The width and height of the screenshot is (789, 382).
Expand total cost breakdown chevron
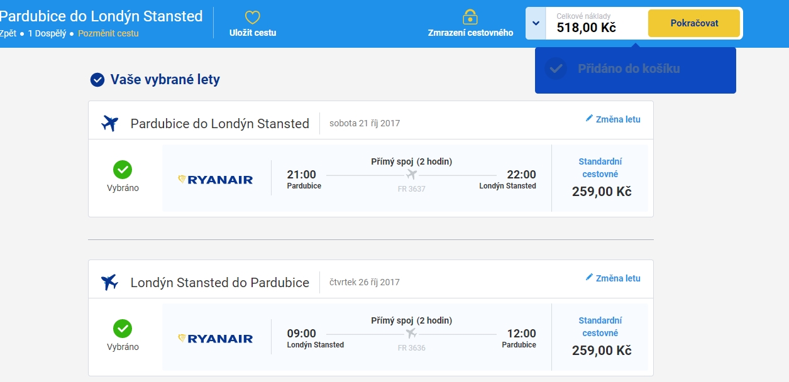[x=536, y=23]
